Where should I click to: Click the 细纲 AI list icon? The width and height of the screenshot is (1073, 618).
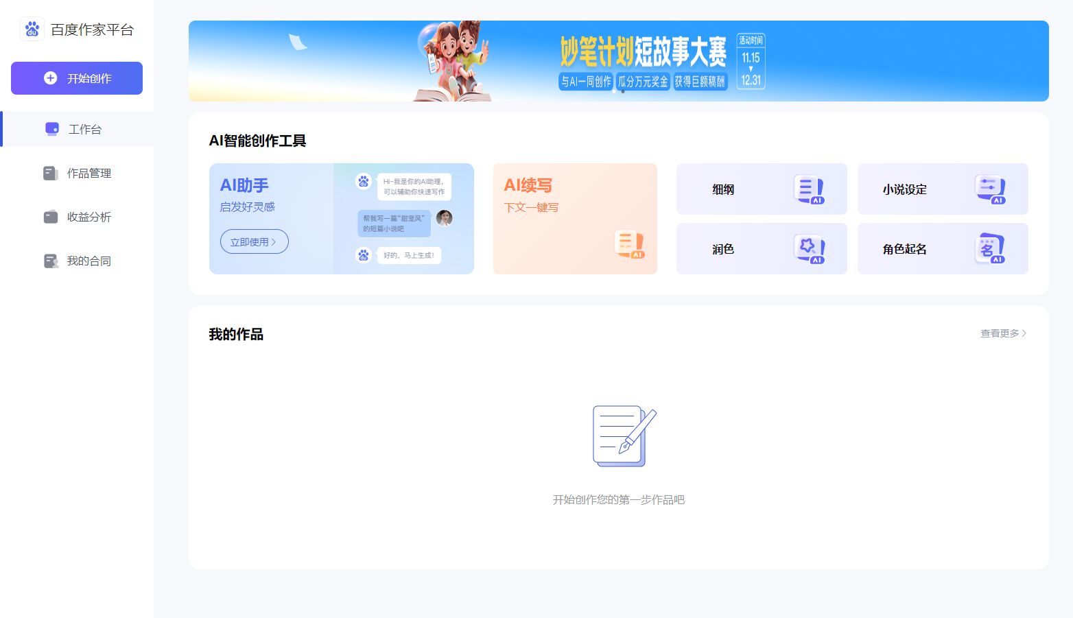(x=810, y=189)
